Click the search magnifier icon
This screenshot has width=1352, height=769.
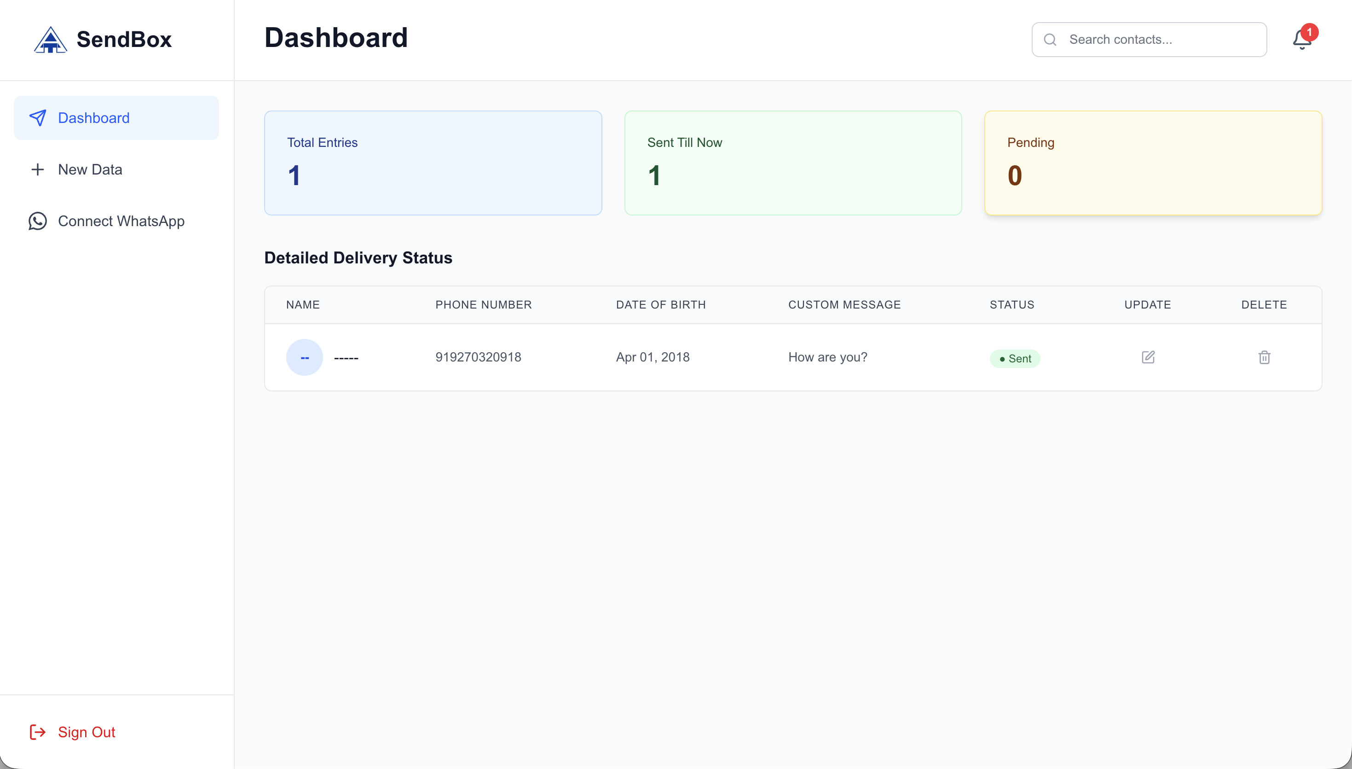click(1050, 40)
